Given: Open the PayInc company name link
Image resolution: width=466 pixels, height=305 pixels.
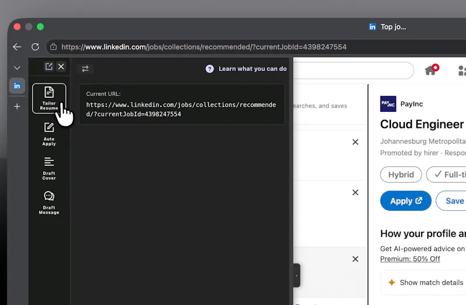Looking at the screenshot, I should coord(411,104).
